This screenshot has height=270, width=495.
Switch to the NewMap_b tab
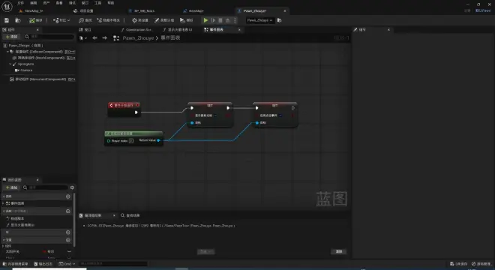[x=31, y=10]
